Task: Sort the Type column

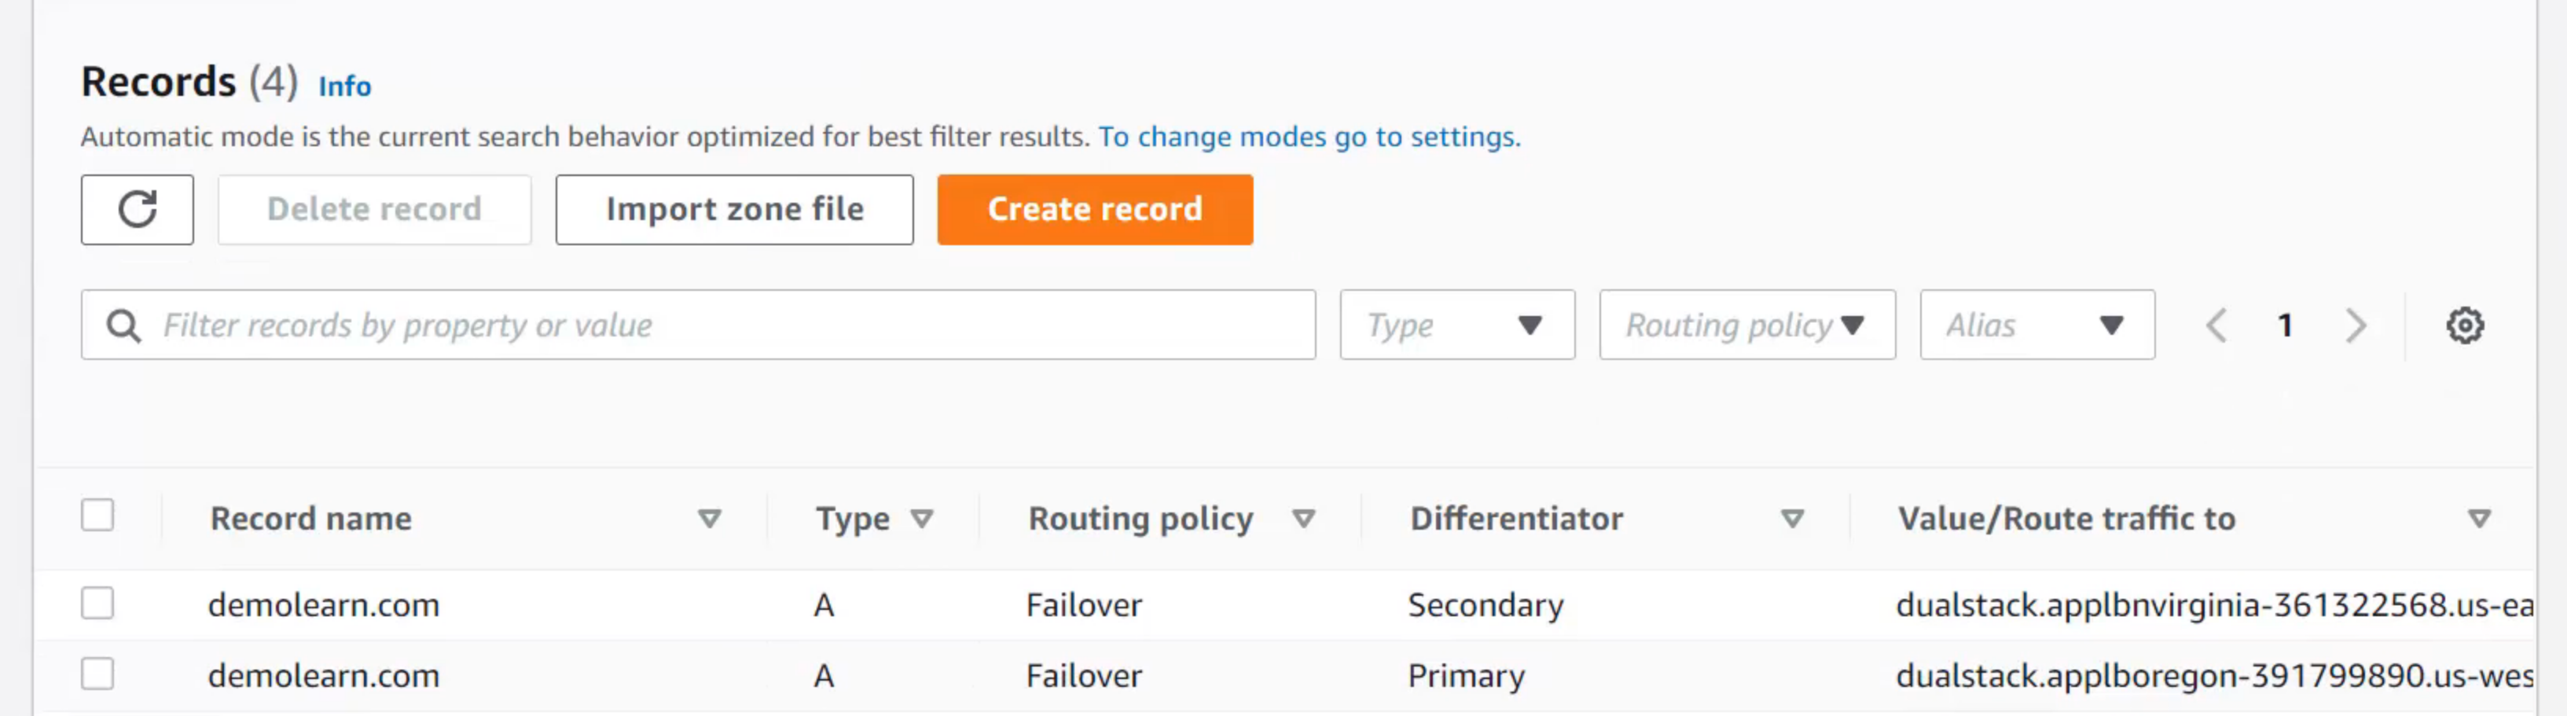Action: pos(922,518)
